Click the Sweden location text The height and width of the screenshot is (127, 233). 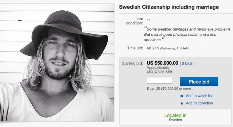[175, 120]
